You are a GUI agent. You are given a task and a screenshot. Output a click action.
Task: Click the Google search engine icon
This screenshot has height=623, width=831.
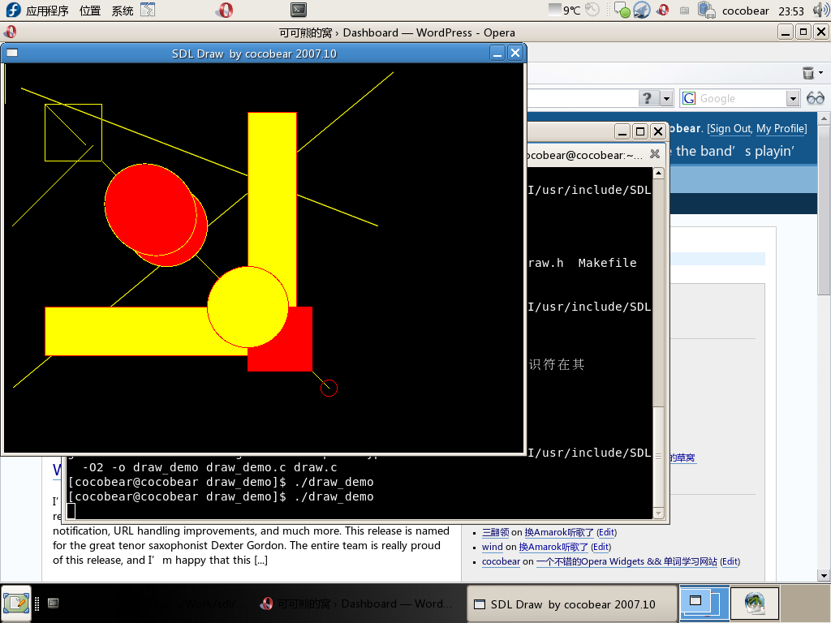(x=689, y=98)
